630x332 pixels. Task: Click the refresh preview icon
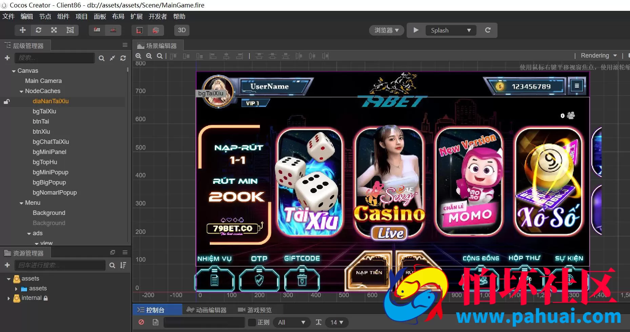tap(488, 30)
